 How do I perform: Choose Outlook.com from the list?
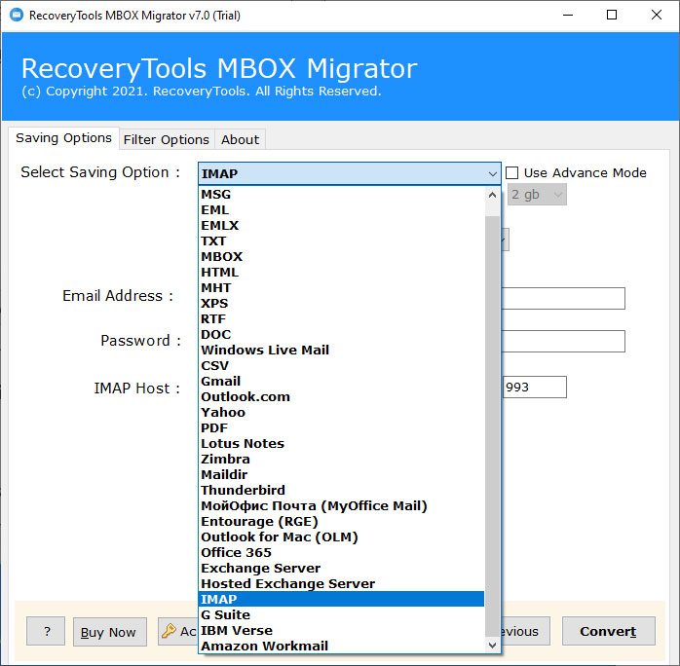point(341,397)
